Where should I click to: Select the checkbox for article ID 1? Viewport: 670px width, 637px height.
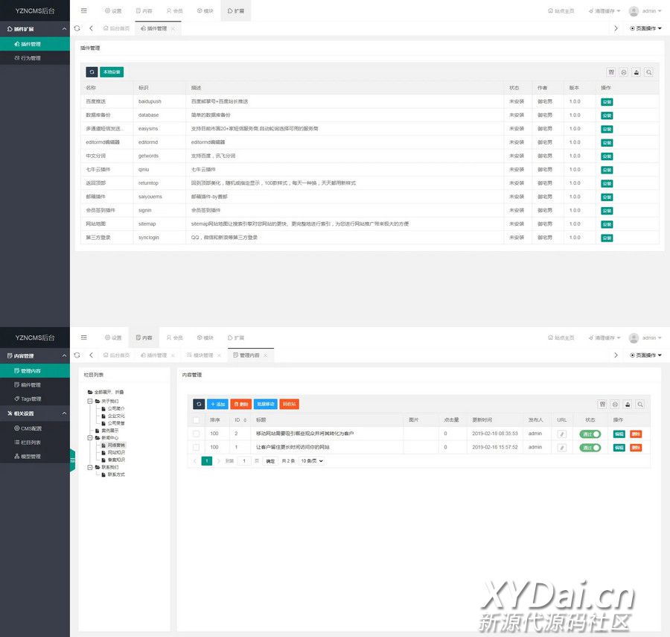click(x=196, y=447)
